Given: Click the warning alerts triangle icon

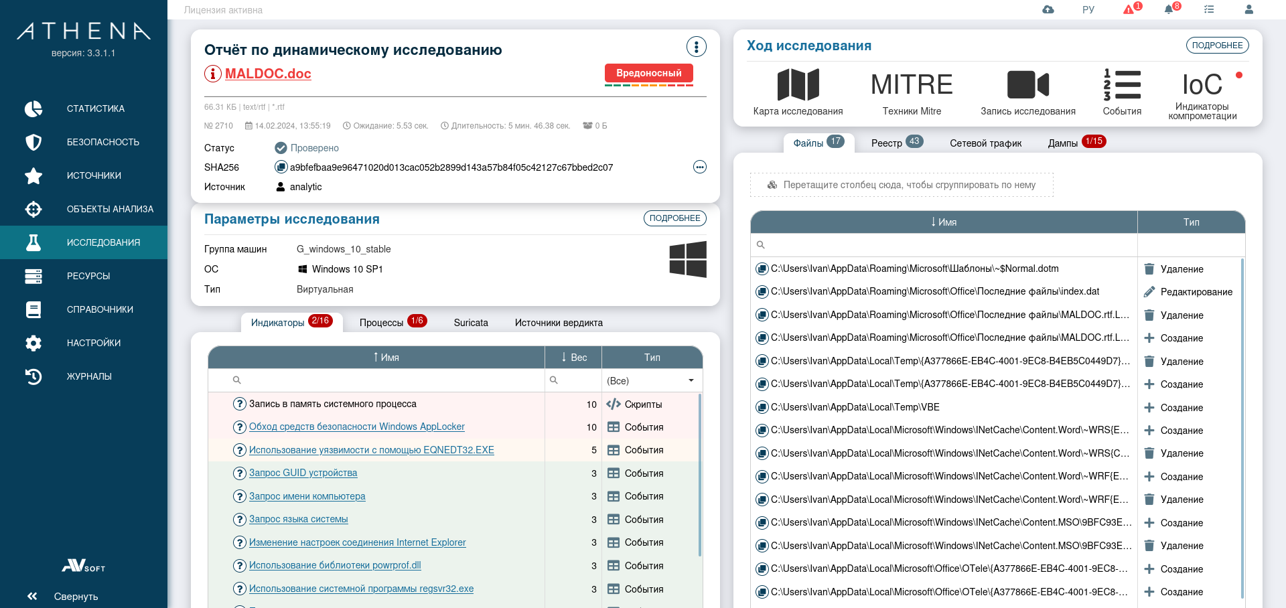Looking at the screenshot, I should (1129, 9).
